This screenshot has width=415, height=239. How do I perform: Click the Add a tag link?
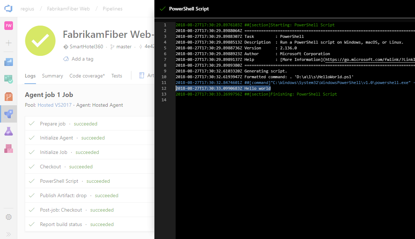coord(82,58)
